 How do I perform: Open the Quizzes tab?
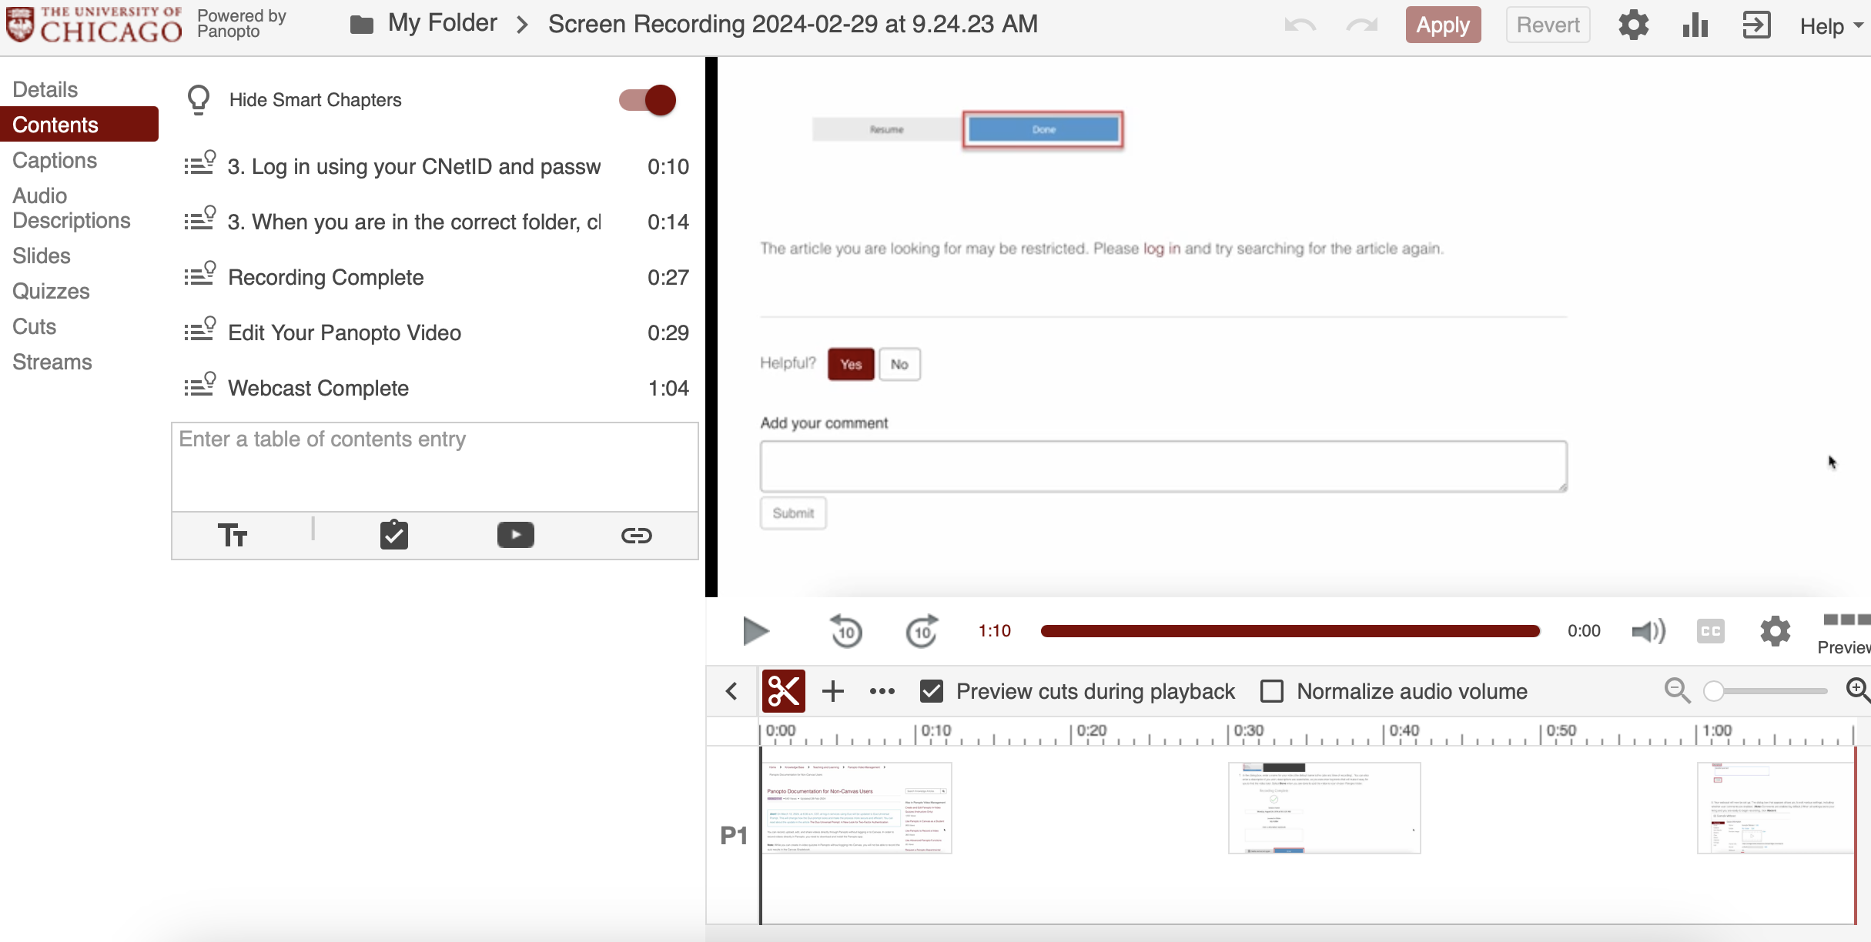click(51, 291)
